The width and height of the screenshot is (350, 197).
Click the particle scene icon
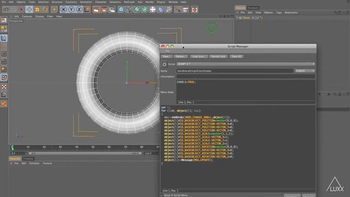[x=169, y=10]
